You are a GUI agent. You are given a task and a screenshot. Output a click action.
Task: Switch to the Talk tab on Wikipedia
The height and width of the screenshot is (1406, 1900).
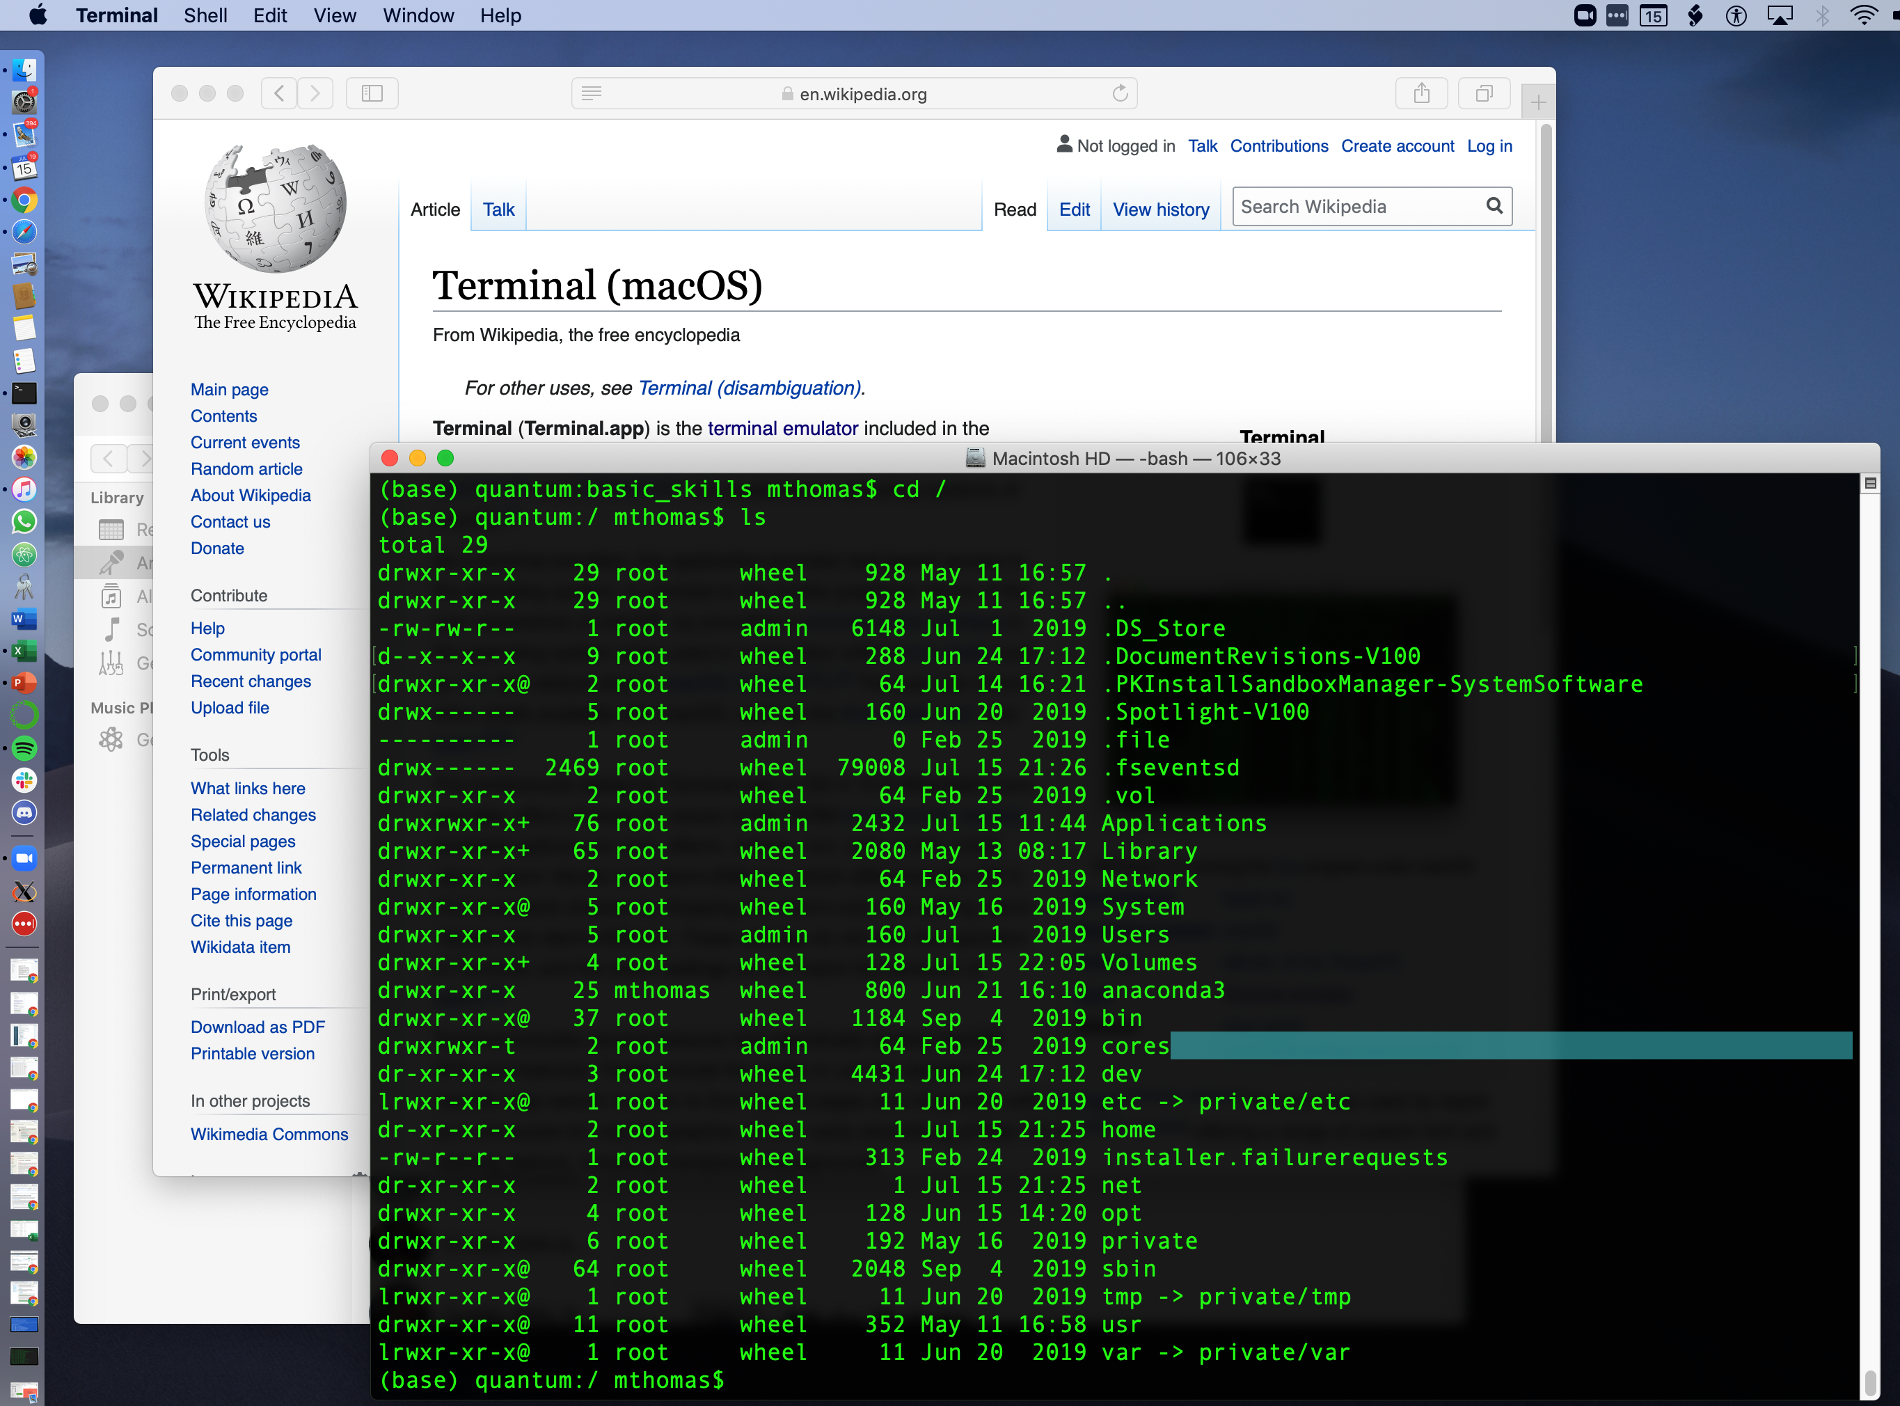498,210
